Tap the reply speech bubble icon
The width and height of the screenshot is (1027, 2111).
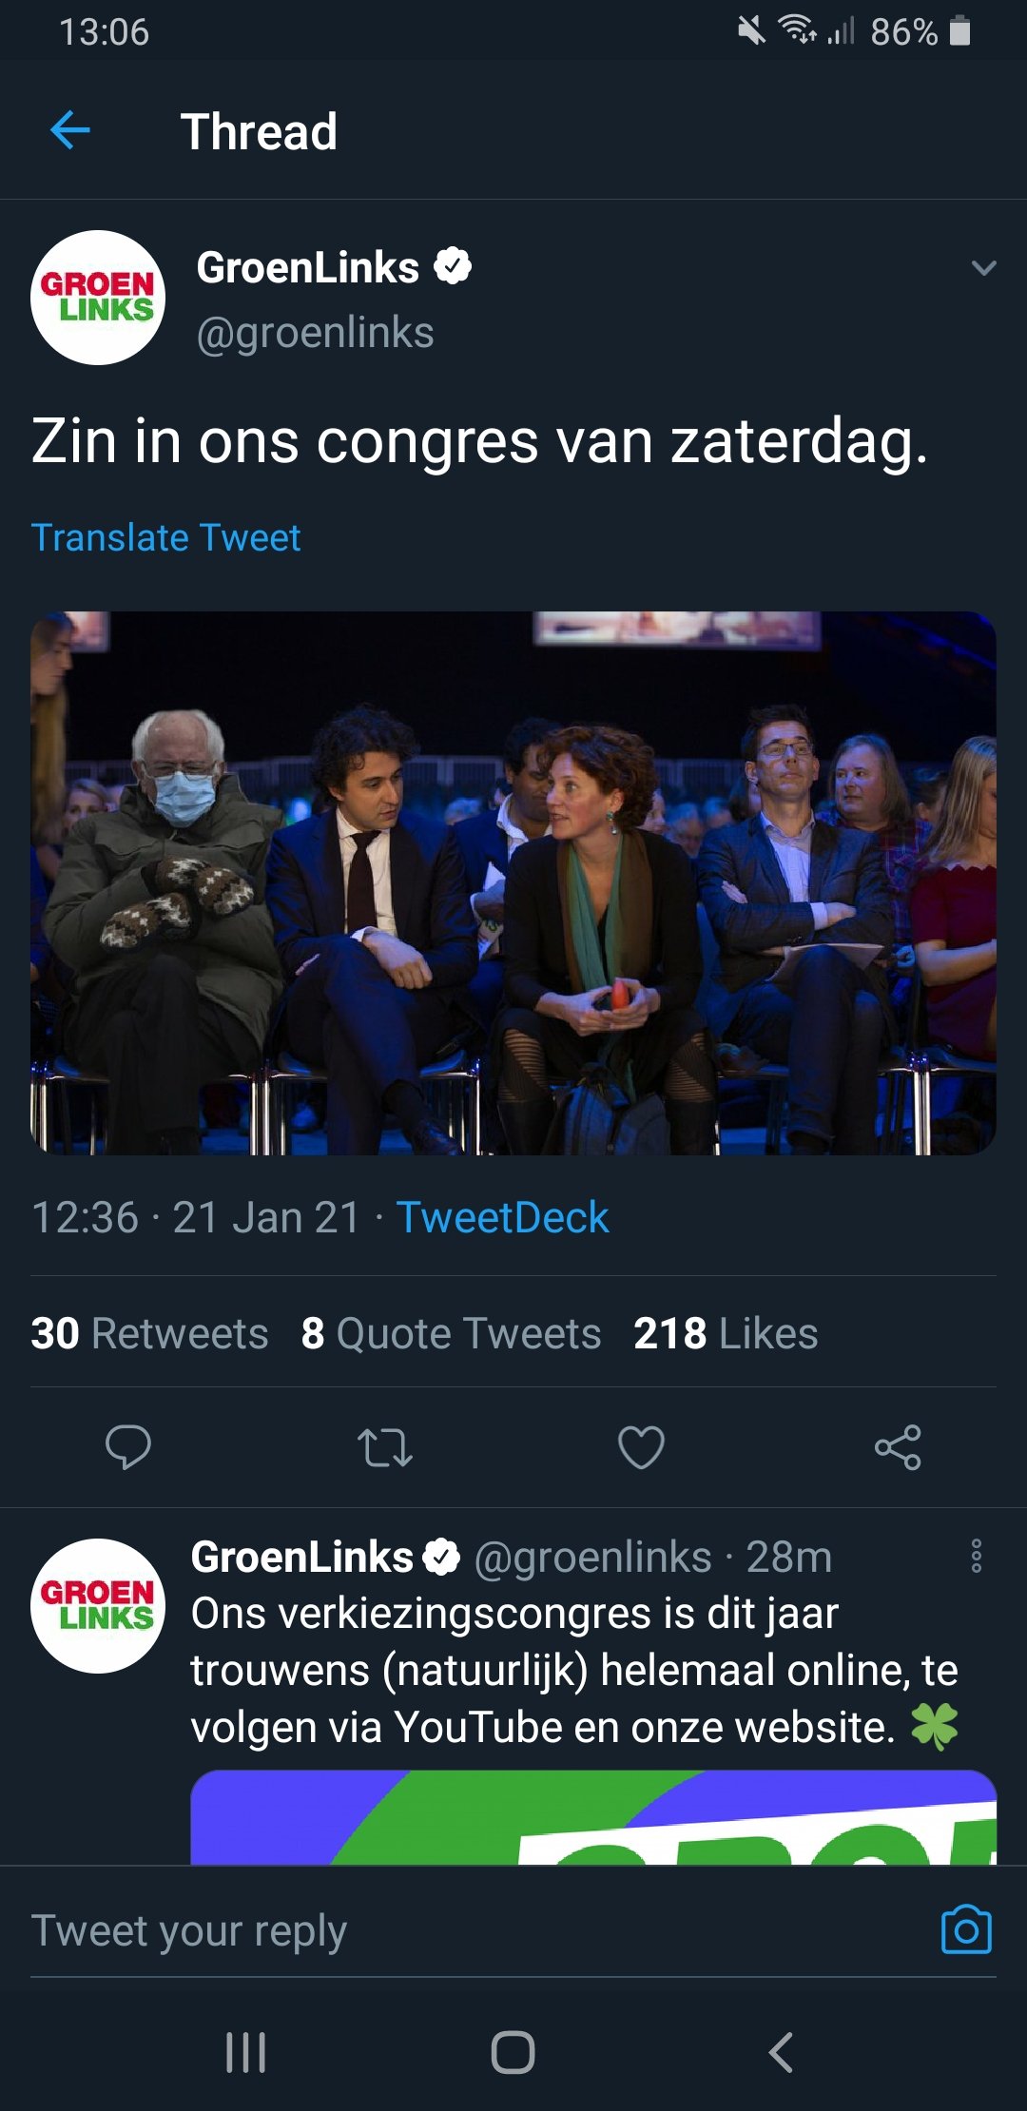127,1447
